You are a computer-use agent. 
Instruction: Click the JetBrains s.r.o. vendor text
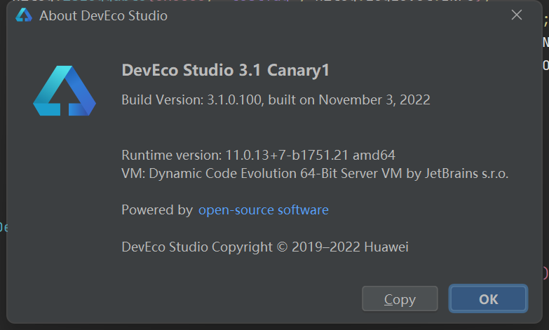click(x=466, y=174)
